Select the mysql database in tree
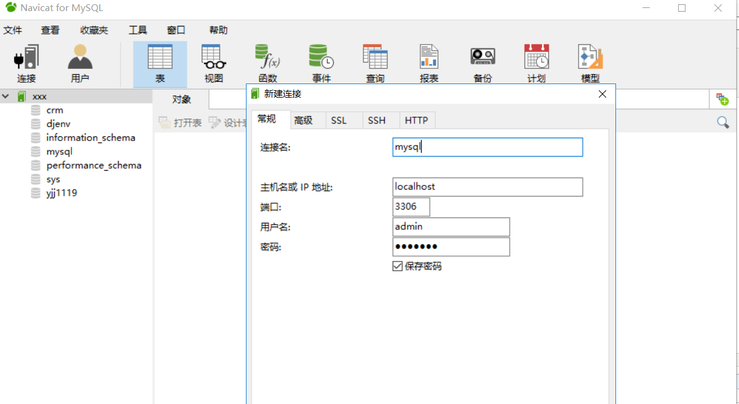The width and height of the screenshot is (739, 404). pyautogui.click(x=59, y=152)
